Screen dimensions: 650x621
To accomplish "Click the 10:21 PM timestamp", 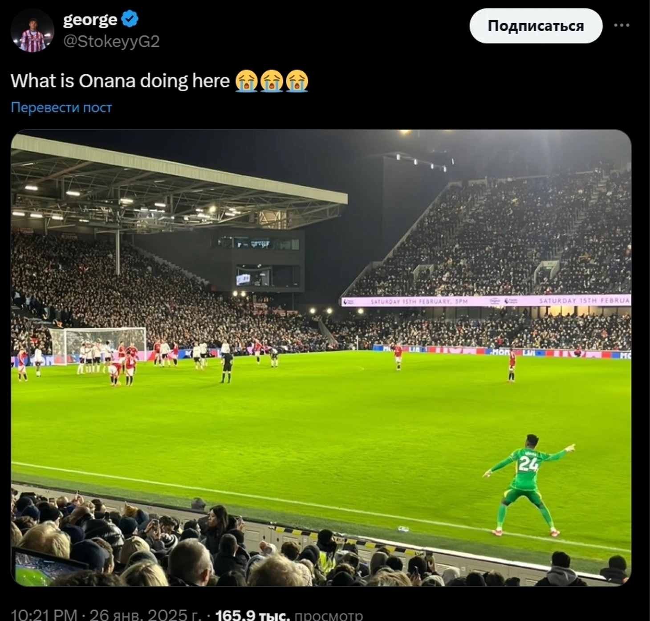I will click(44, 615).
